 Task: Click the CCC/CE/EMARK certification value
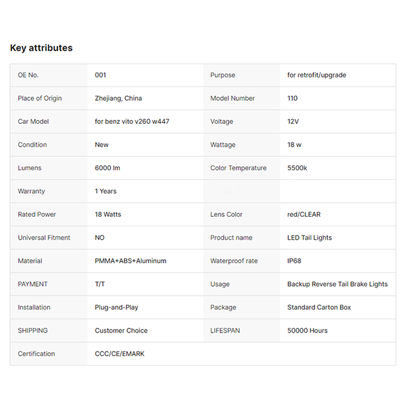pos(120,353)
